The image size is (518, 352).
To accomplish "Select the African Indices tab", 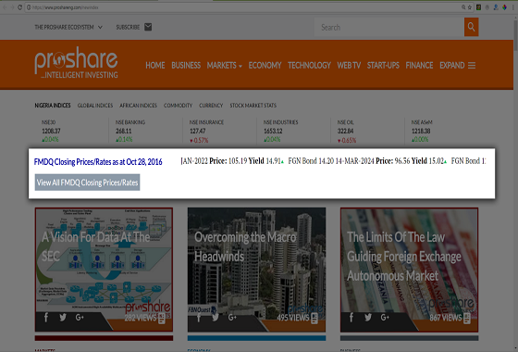I will coord(138,106).
